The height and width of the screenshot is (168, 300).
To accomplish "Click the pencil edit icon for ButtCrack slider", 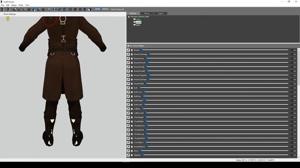I will point(128,92).
